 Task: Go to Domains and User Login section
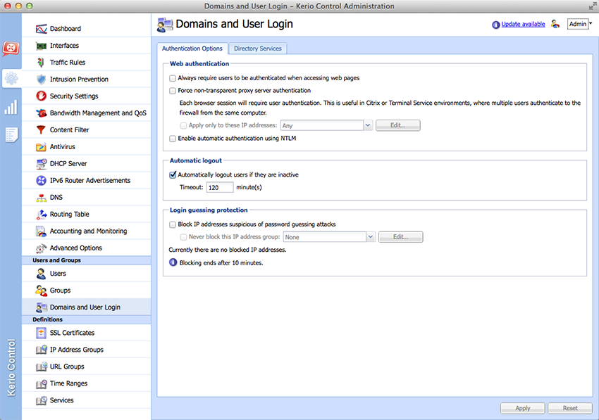click(87, 307)
